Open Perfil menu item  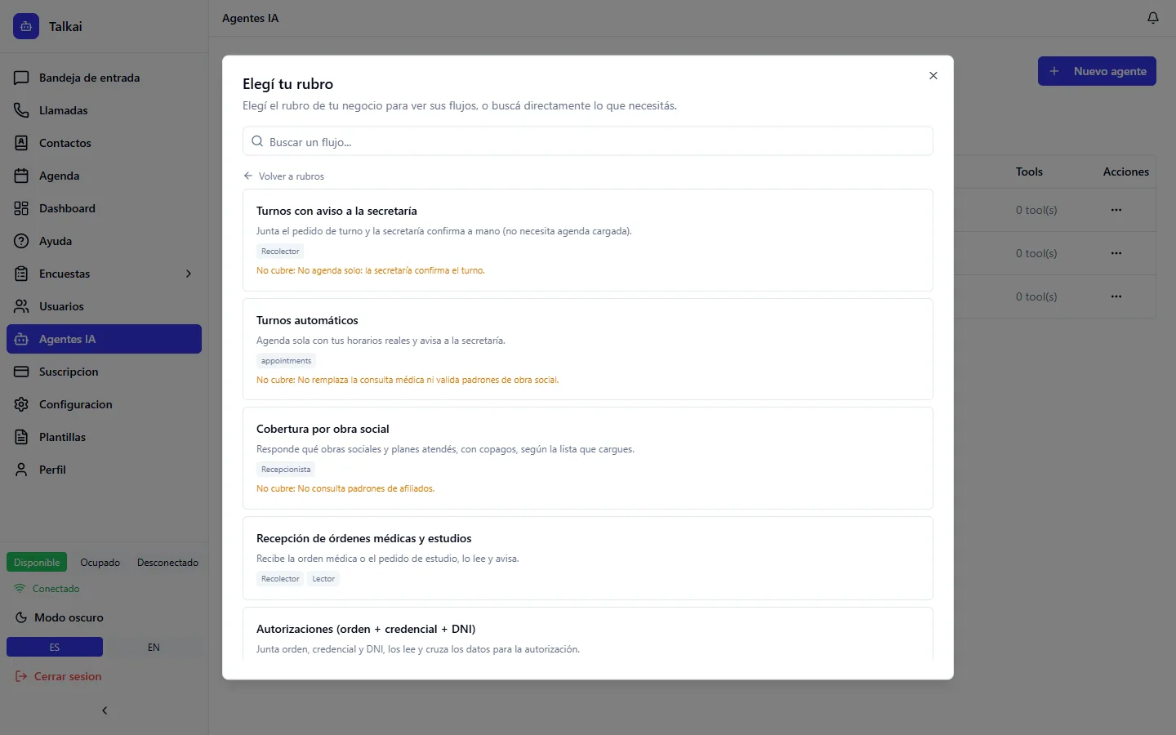click(104, 470)
